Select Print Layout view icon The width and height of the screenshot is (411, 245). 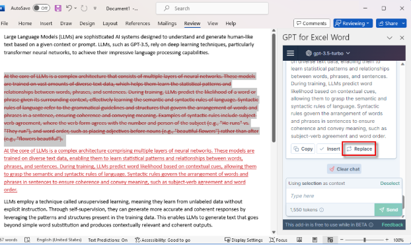click(x=315, y=240)
